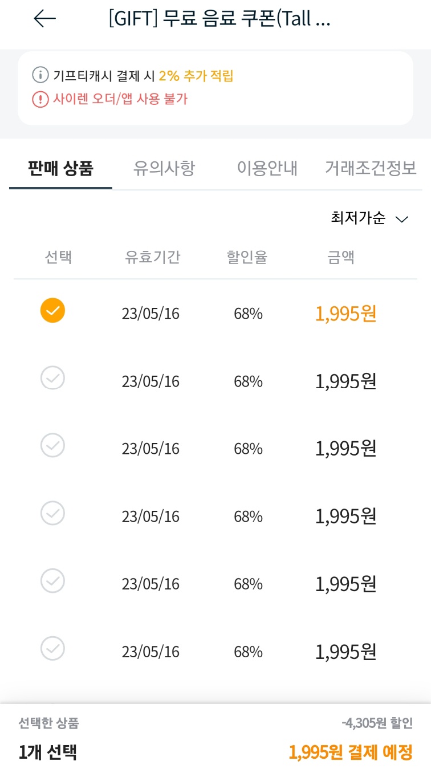This screenshot has height=777, width=431.
Task: Tap the 2% 추가 적립 highlighted text
Action: pyautogui.click(x=196, y=75)
